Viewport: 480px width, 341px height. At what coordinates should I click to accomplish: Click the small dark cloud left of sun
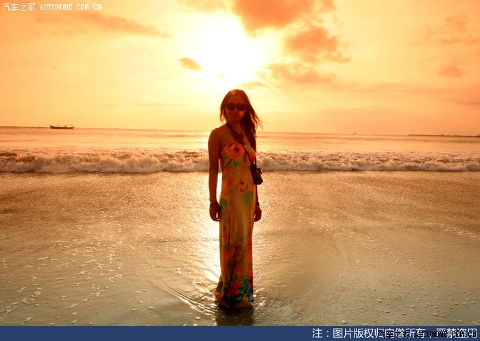190,64
